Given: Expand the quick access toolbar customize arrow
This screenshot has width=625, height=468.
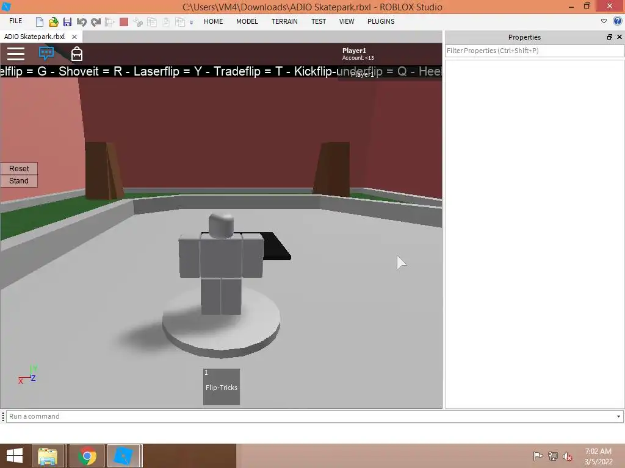Looking at the screenshot, I should (x=191, y=23).
